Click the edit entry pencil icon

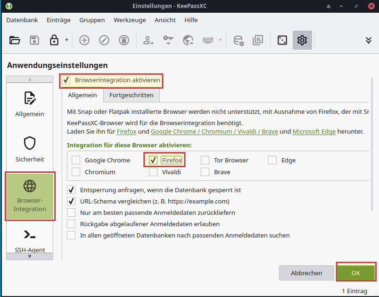[104, 40]
